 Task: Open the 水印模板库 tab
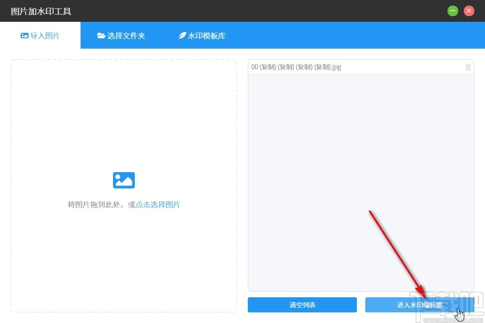(x=201, y=35)
